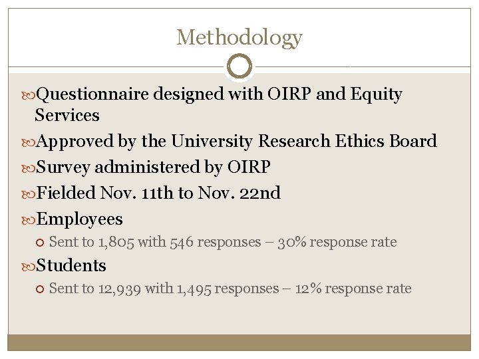Click the Students heading text
The height and width of the screenshot is (359, 479).
pos(71,265)
